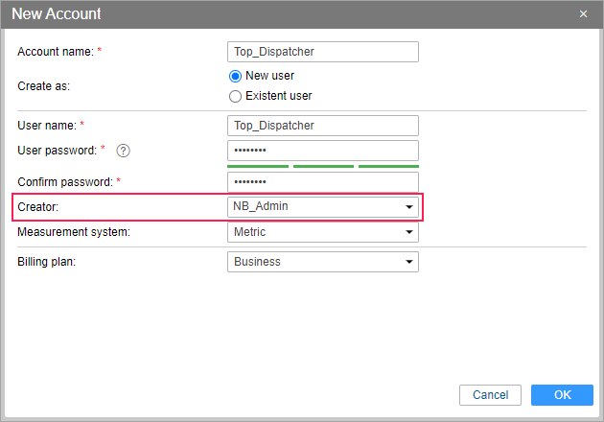Image resolution: width=604 pixels, height=422 pixels.
Task: Click the middle password strength segment
Action: (323, 167)
